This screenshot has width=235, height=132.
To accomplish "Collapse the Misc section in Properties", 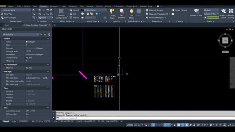I will tap(48, 107).
